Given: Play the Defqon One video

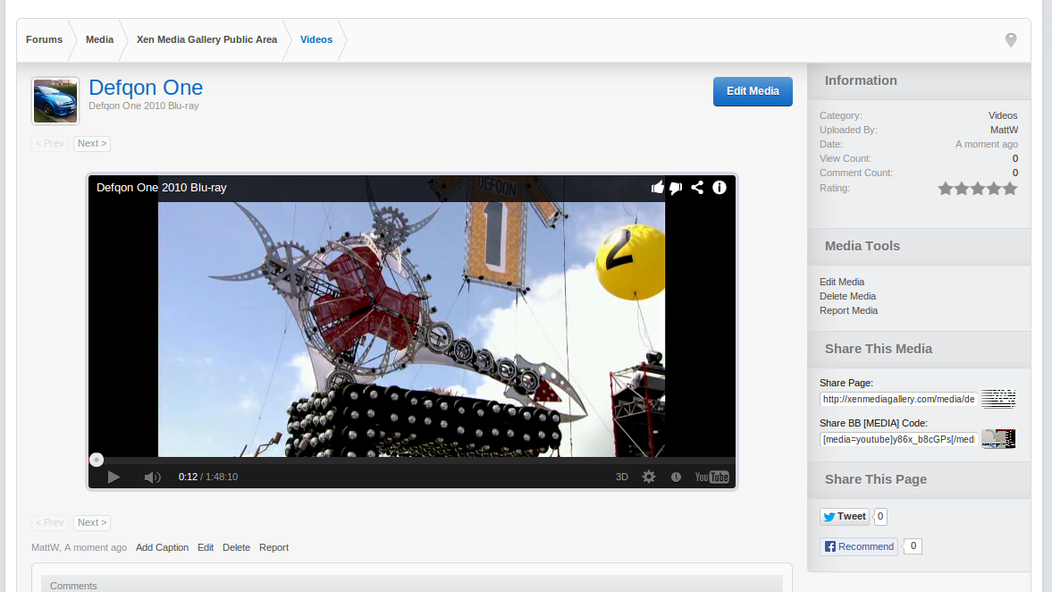Looking at the screenshot, I should point(114,478).
